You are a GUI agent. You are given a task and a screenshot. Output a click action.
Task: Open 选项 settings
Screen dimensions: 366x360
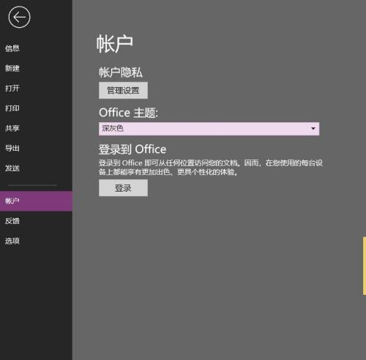pos(12,241)
